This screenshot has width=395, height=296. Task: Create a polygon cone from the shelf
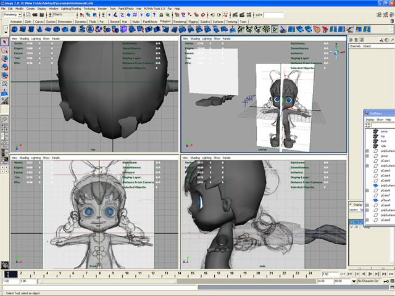(x=39, y=29)
